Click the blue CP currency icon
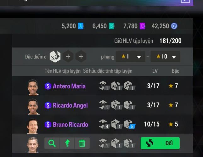Viewport: 203px width, 157px height. click(x=174, y=26)
